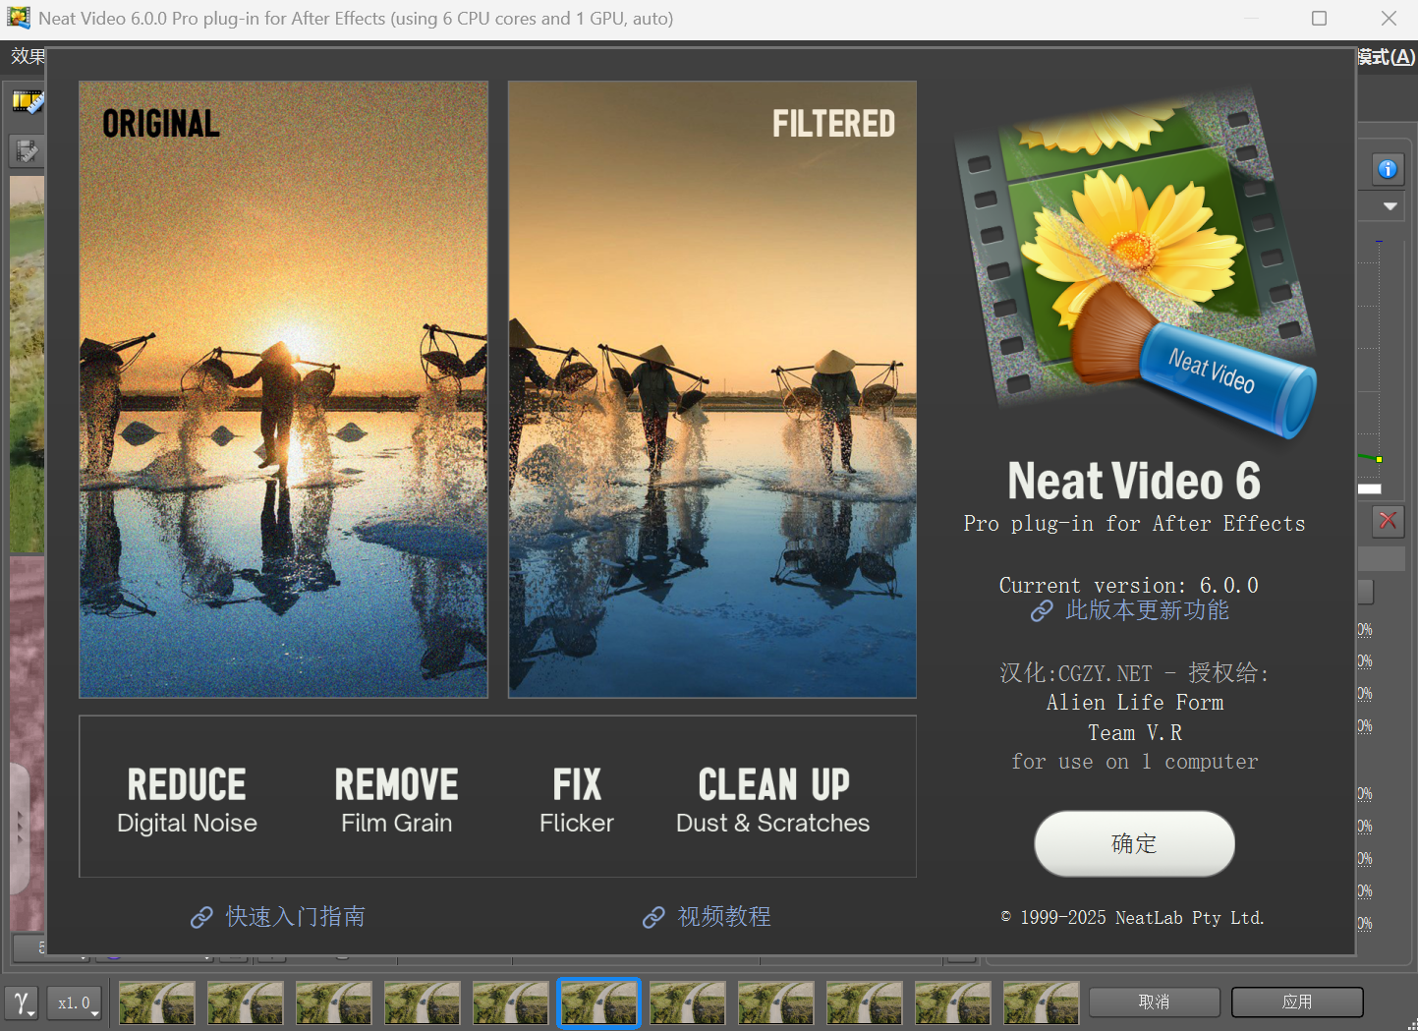Image resolution: width=1418 pixels, height=1031 pixels.
Task: Open the gamma γ dropdown
Action: coord(22,1002)
